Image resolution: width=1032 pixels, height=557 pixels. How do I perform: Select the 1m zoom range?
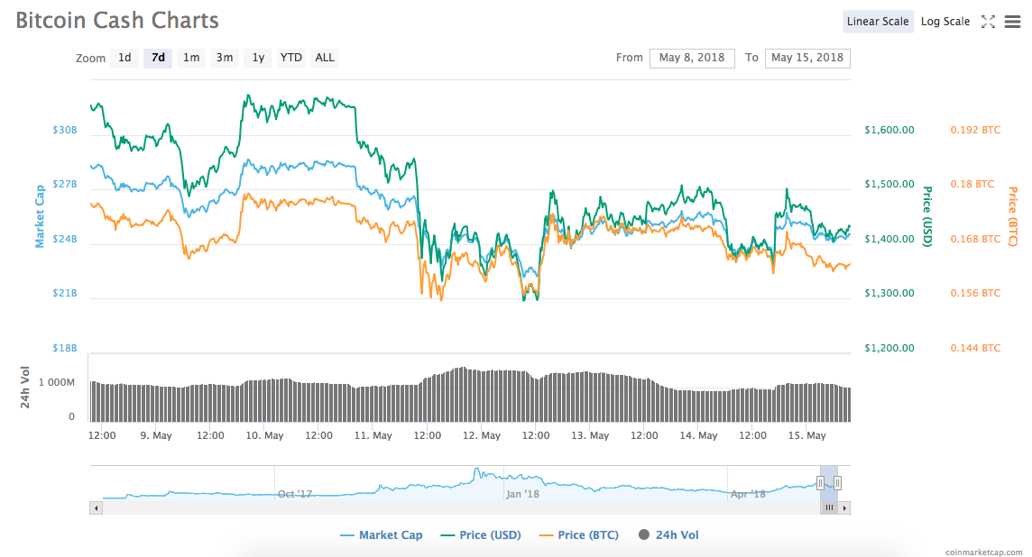tap(191, 58)
